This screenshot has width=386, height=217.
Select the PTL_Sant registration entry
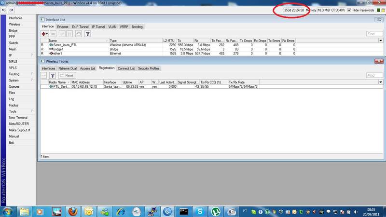(x=150, y=87)
